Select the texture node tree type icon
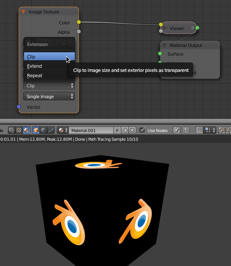This screenshot has height=266, width=231. (19, 130)
